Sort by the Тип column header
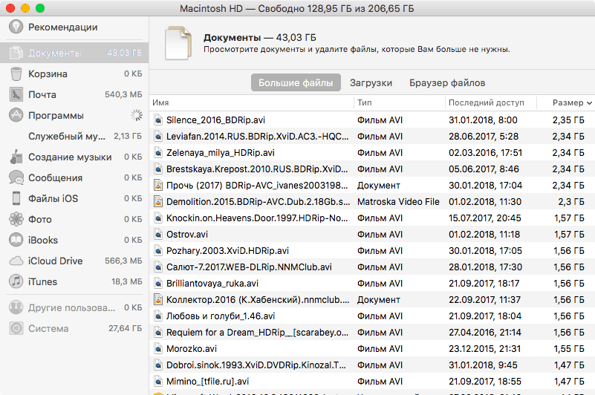The image size is (595, 395). (400, 102)
